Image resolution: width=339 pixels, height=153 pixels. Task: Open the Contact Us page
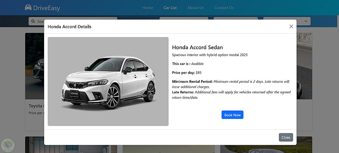point(224,8)
